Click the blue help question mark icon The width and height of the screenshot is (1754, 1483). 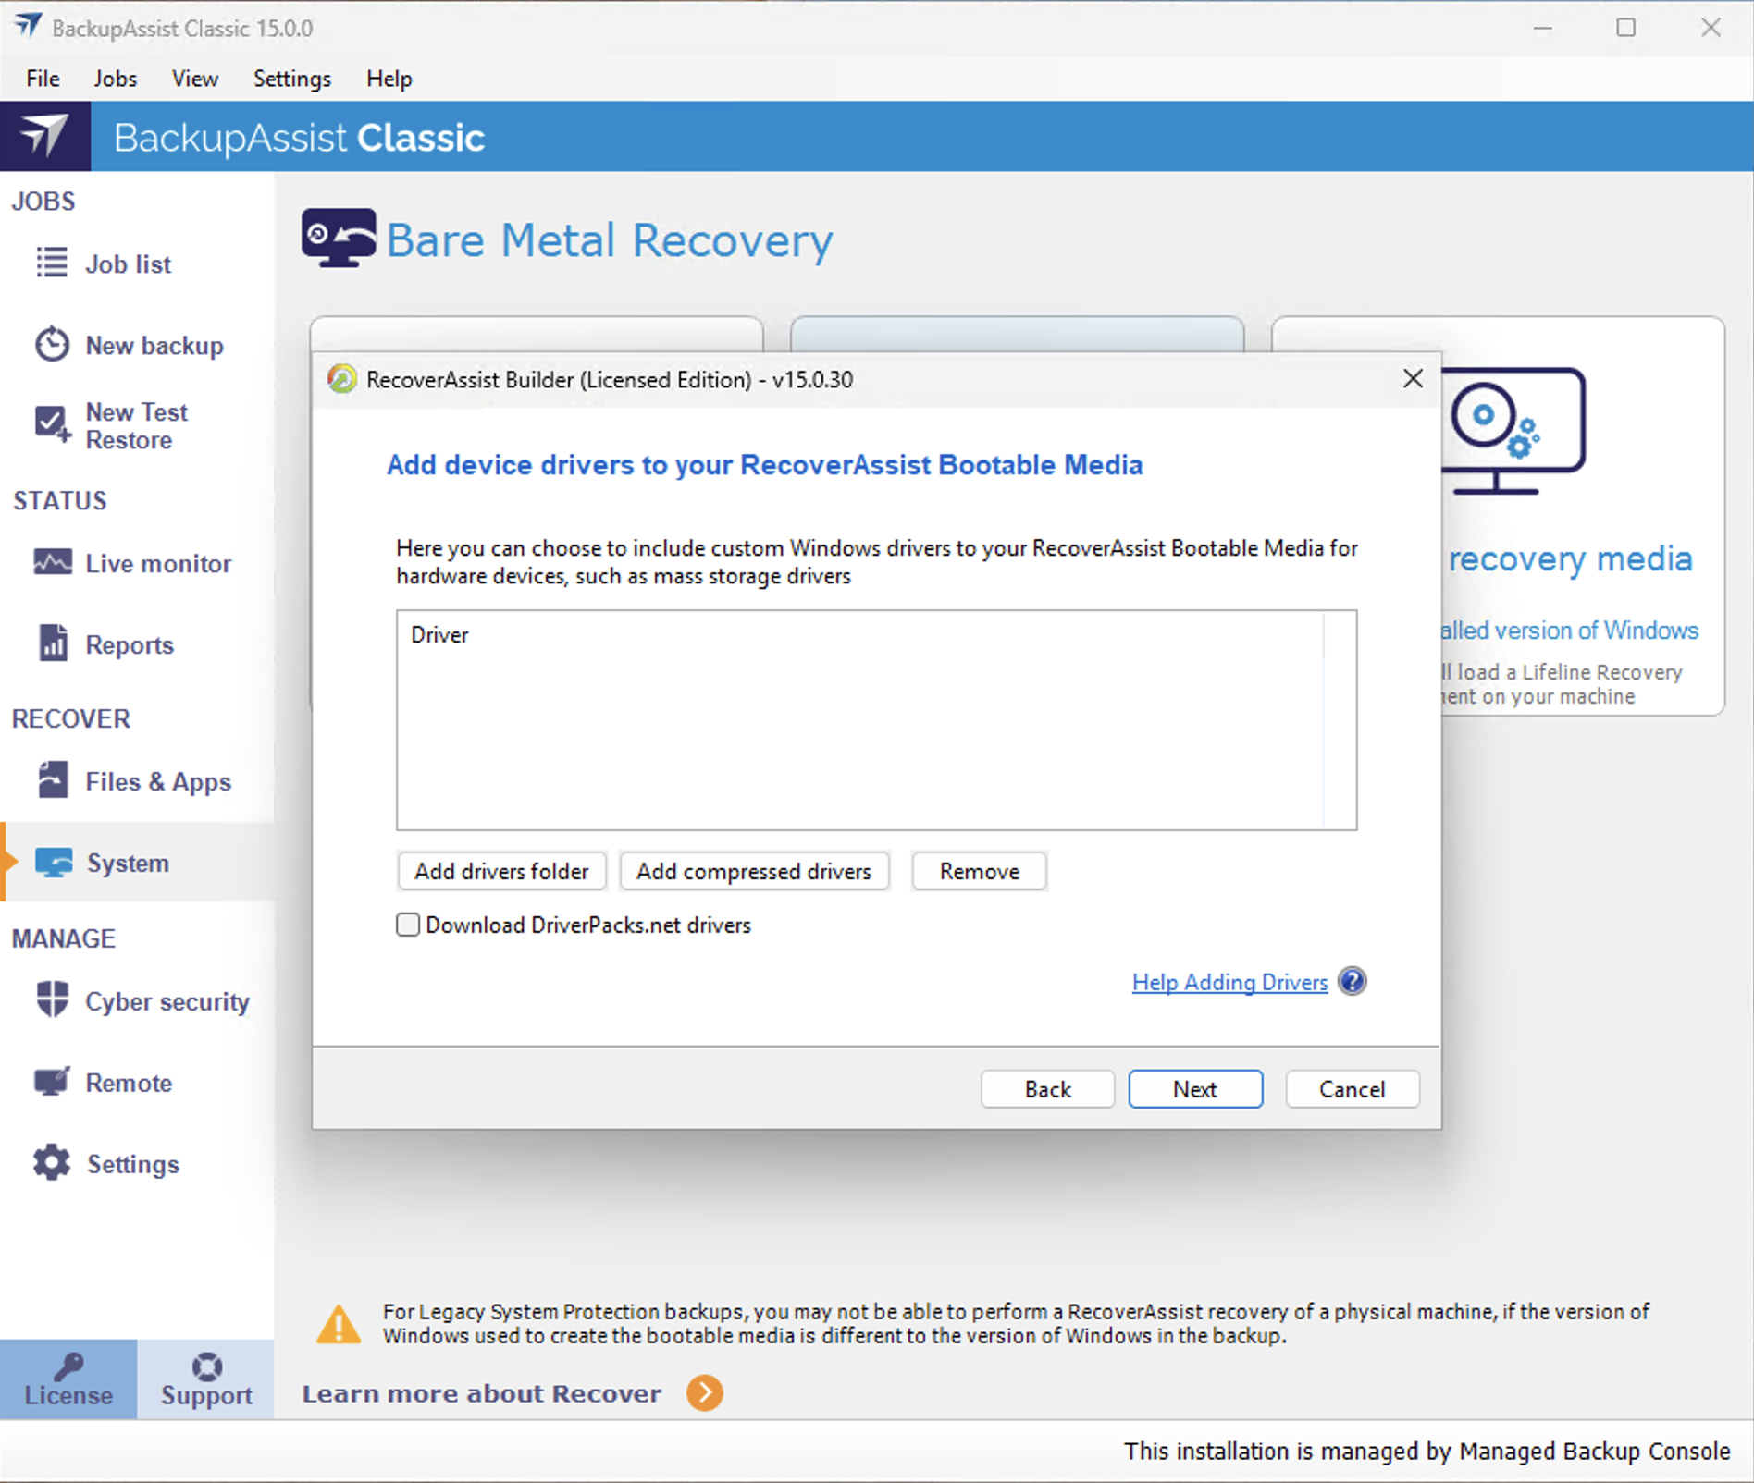tap(1352, 981)
